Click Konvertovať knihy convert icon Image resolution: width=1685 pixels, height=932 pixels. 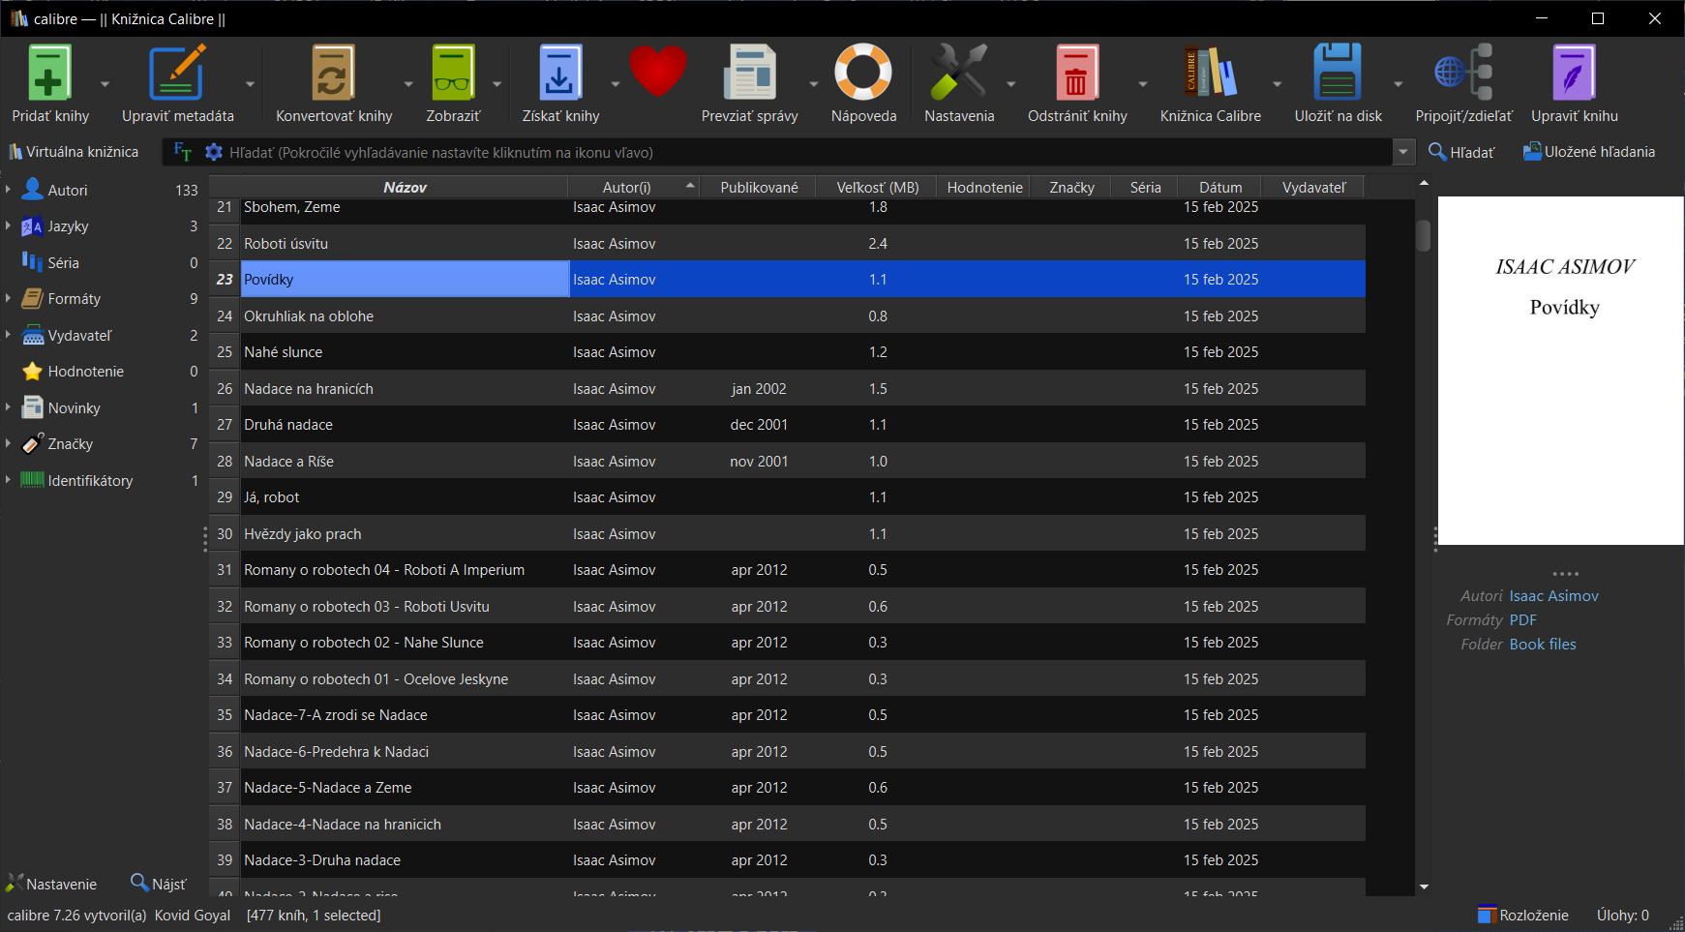click(x=333, y=75)
